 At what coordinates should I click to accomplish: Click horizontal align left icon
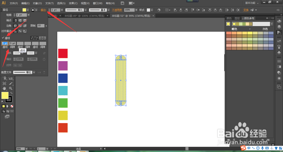click(x=175, y=10)
